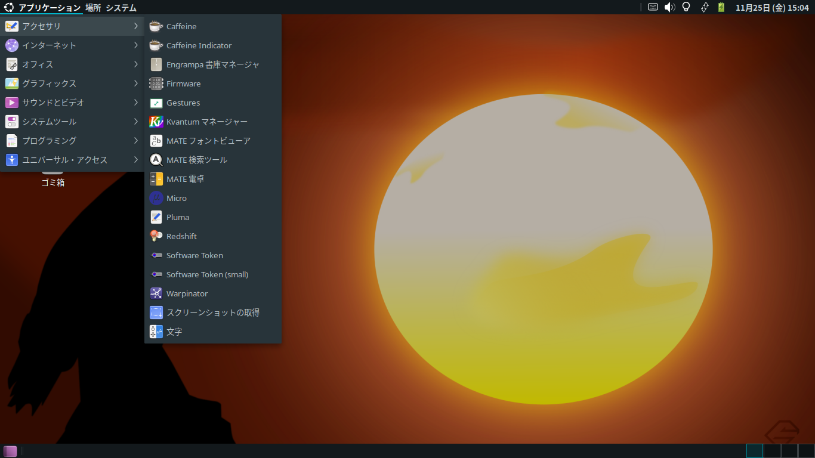815x458 pixels.
Task: Expand the グラフィックス submenu arrow
Action: [x=136, y=83]
